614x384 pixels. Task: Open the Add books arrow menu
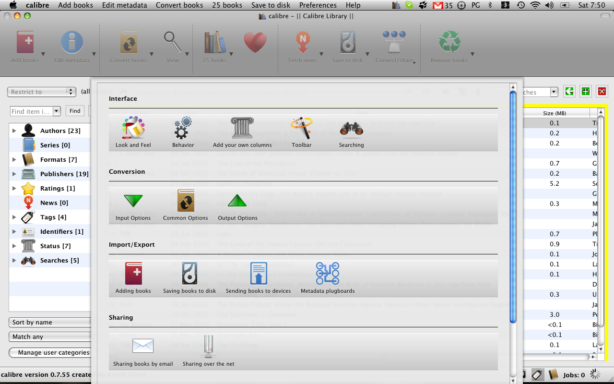click(x=43, y=54)
